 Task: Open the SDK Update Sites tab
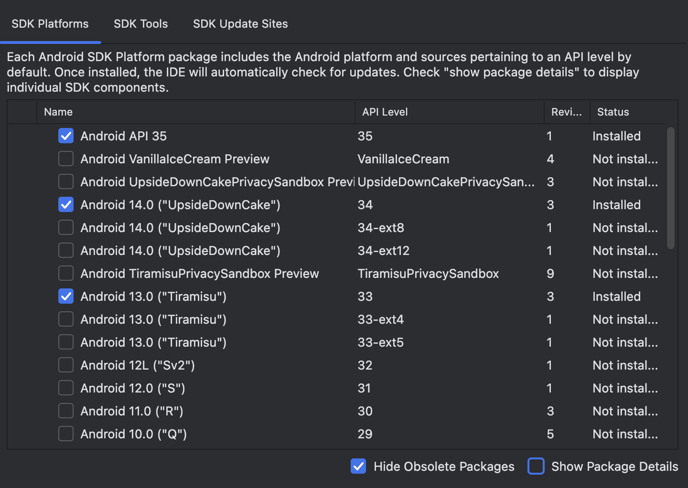(240, 24)
